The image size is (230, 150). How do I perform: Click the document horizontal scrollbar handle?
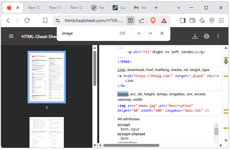(x=131, y=145)
